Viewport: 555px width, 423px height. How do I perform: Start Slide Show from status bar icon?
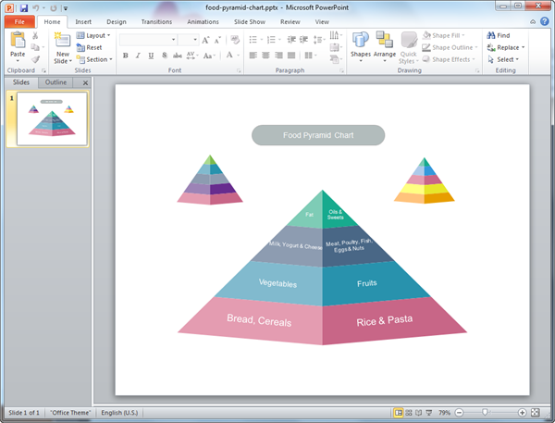[x=428, y=413]
